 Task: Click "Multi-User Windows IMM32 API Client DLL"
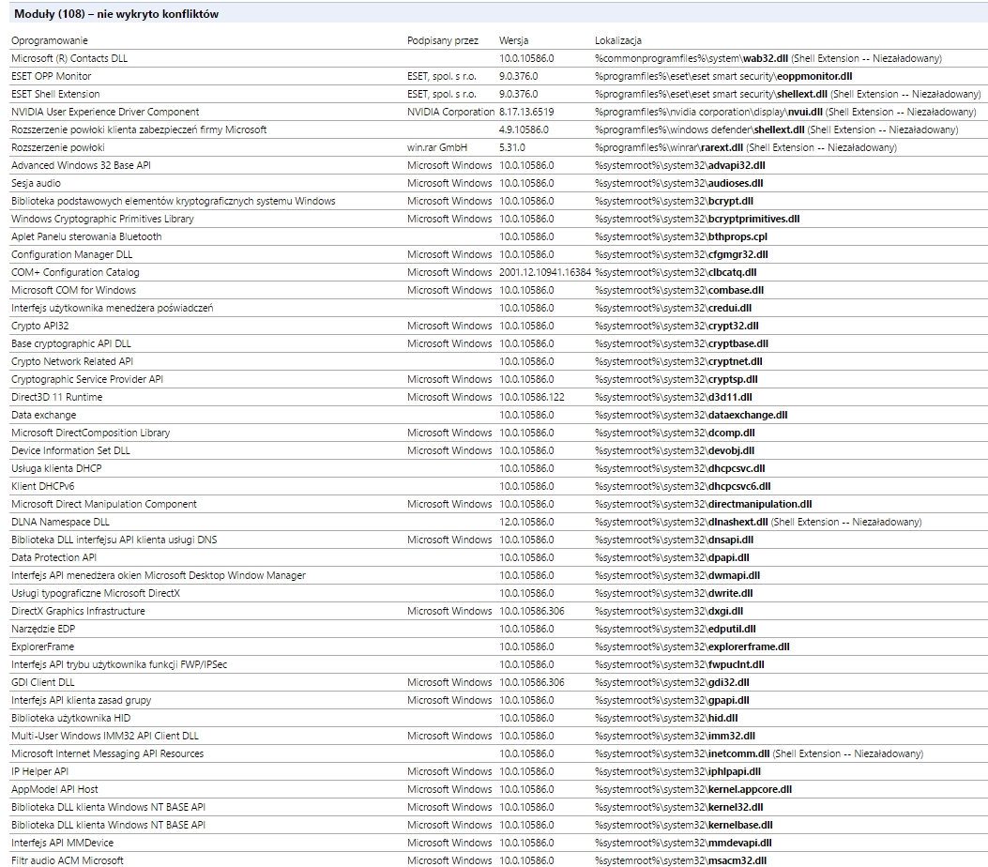tap(104, 736)
